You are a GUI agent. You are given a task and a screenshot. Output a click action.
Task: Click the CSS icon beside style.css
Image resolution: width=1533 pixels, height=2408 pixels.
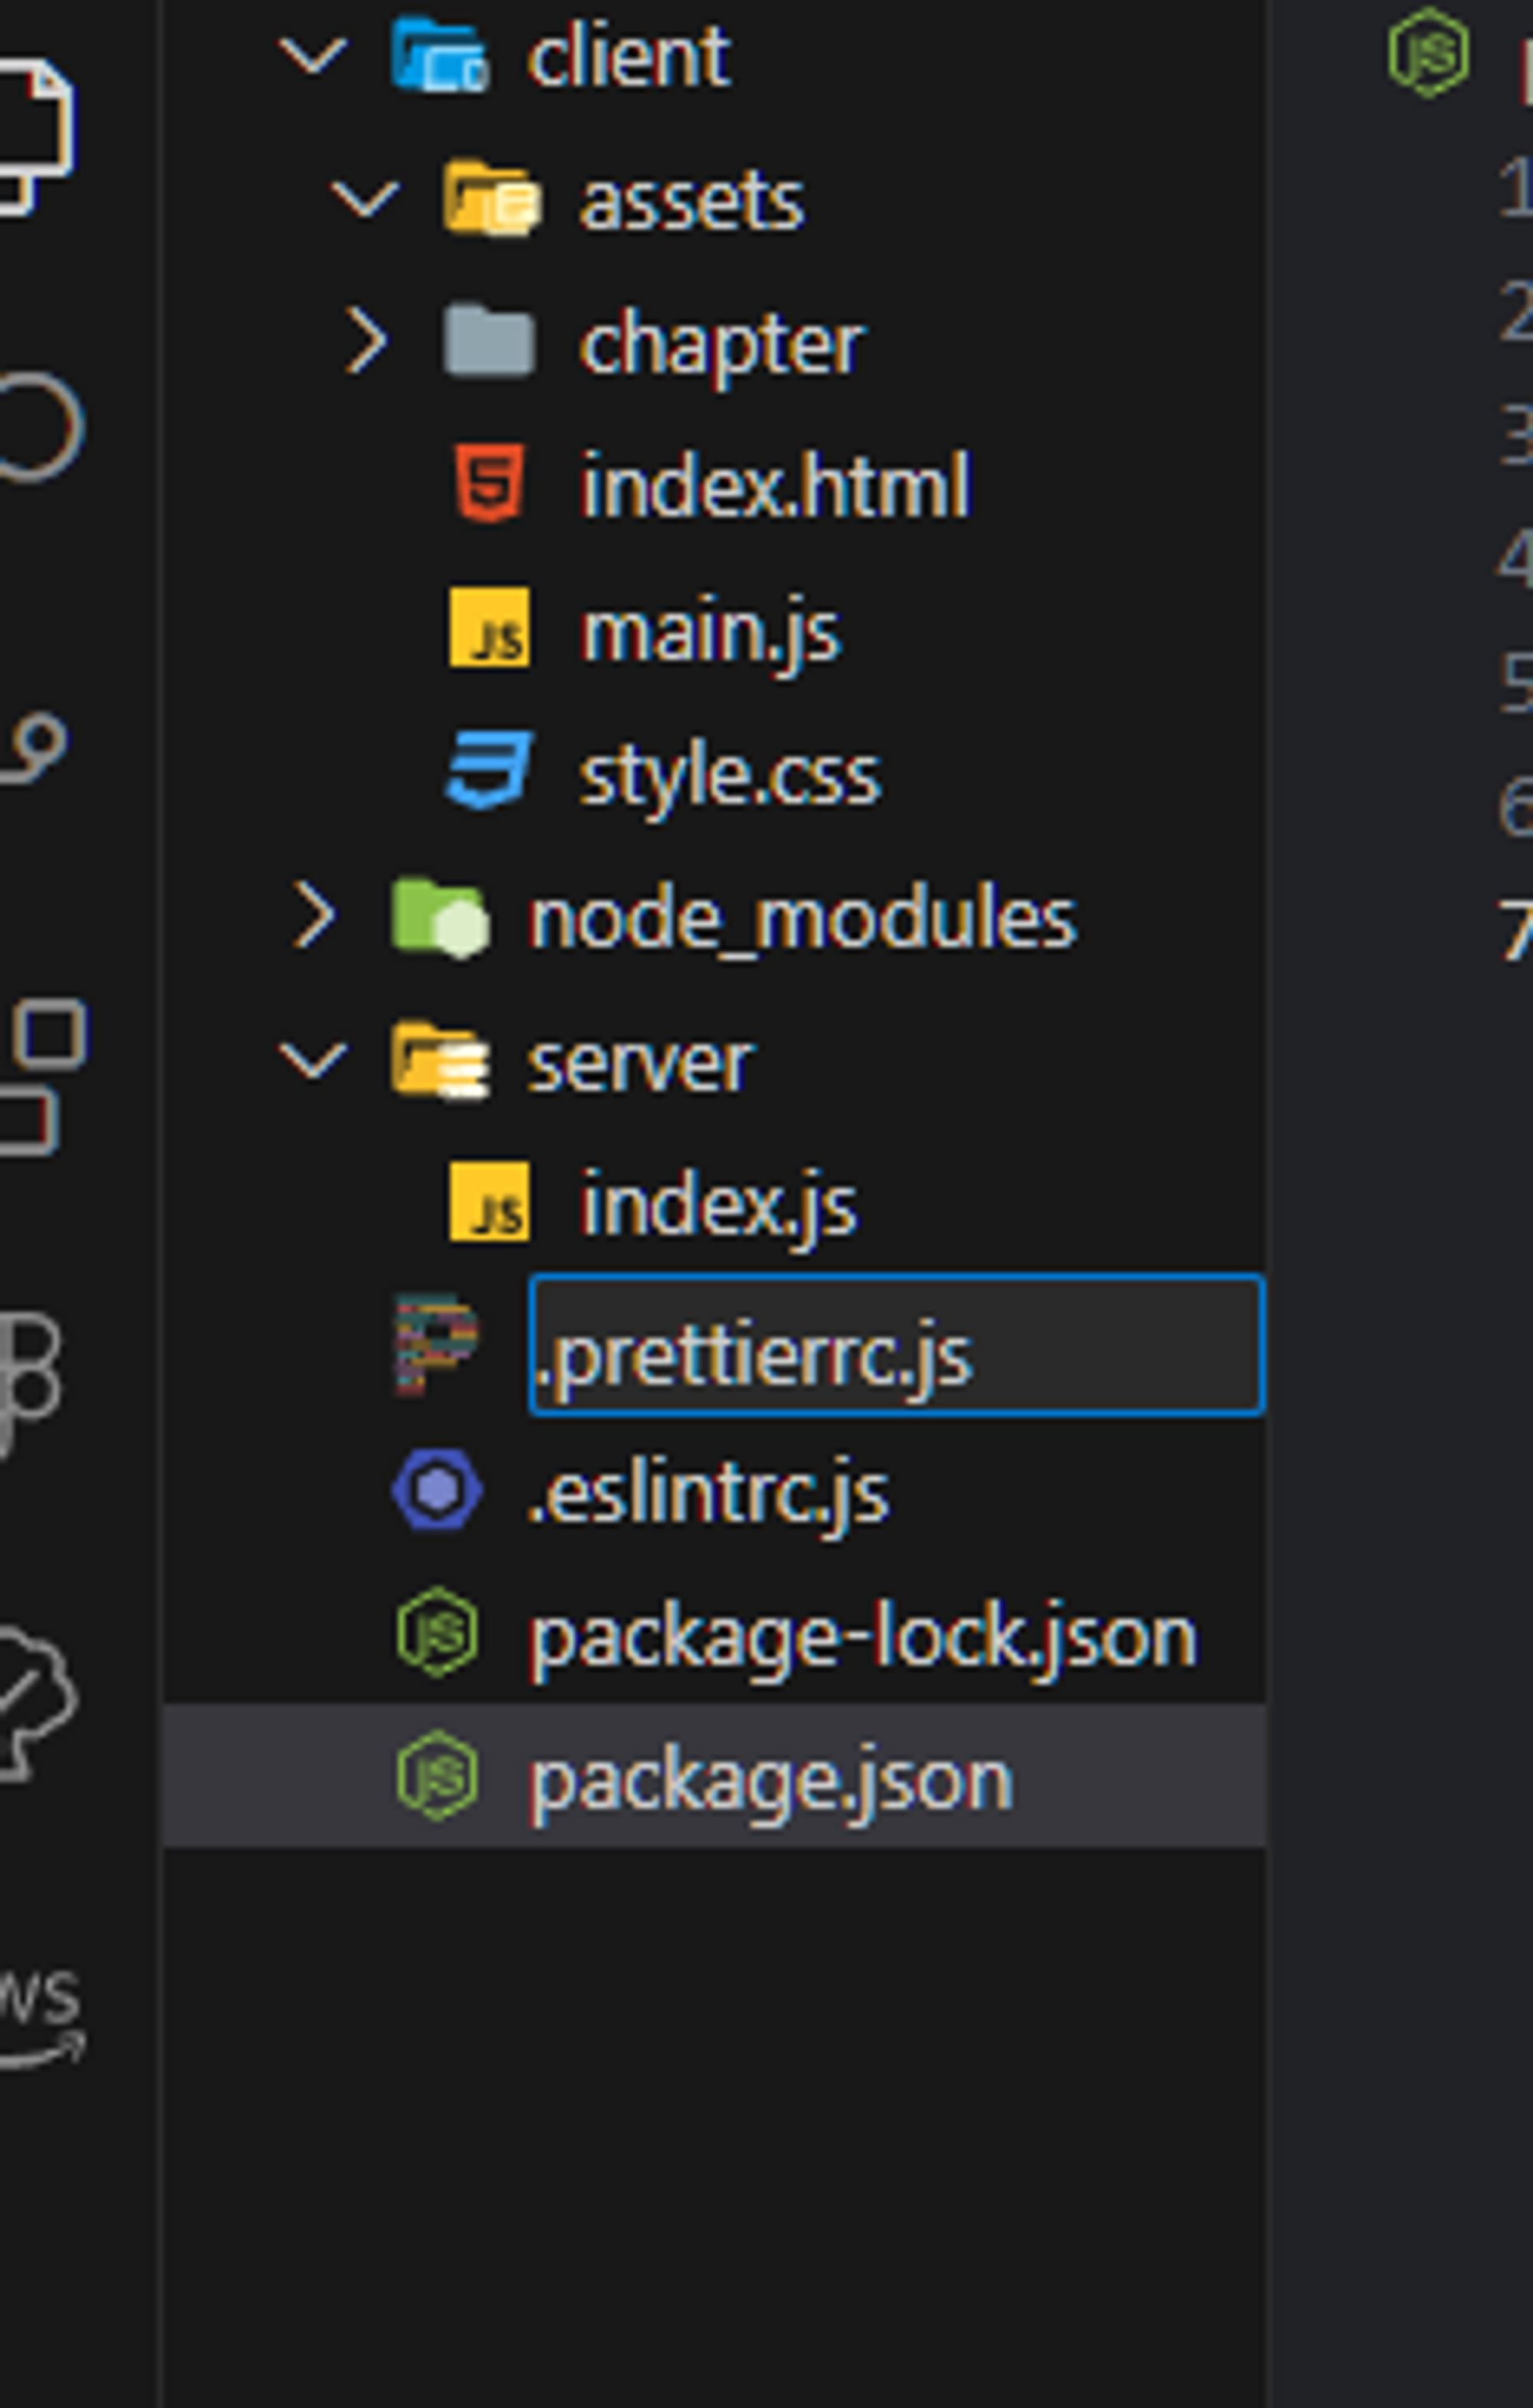click(489, 771)
